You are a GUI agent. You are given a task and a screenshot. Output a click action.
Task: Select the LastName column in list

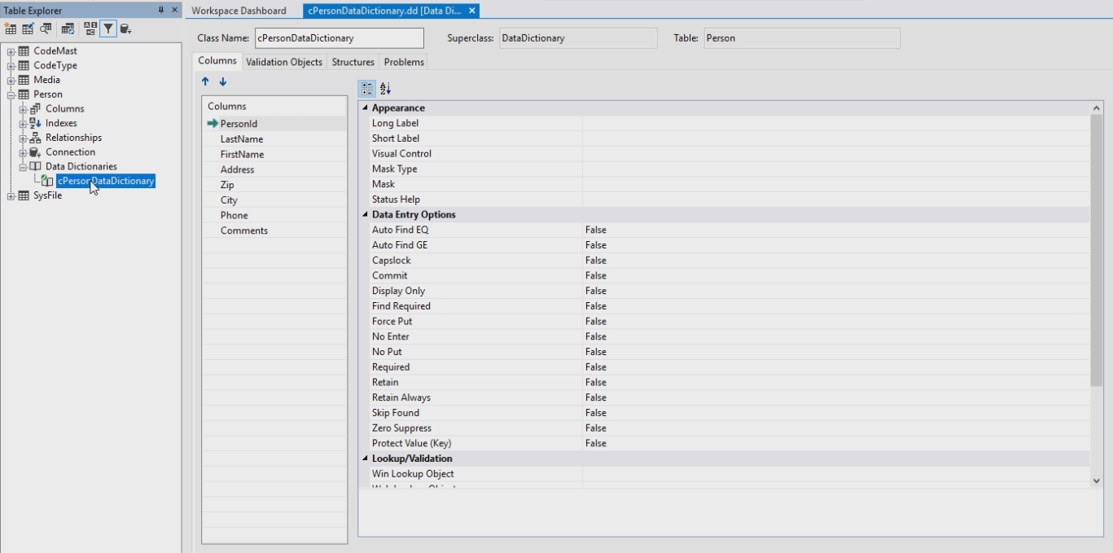click(x=242, y=139)
